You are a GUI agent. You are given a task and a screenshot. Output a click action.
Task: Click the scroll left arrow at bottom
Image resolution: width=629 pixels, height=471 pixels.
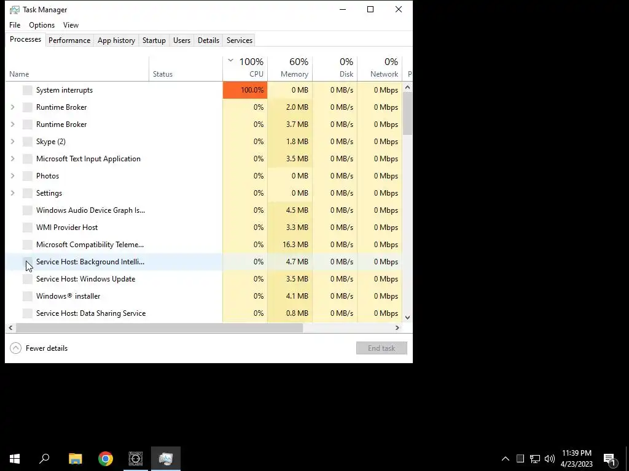click(11, 327)
